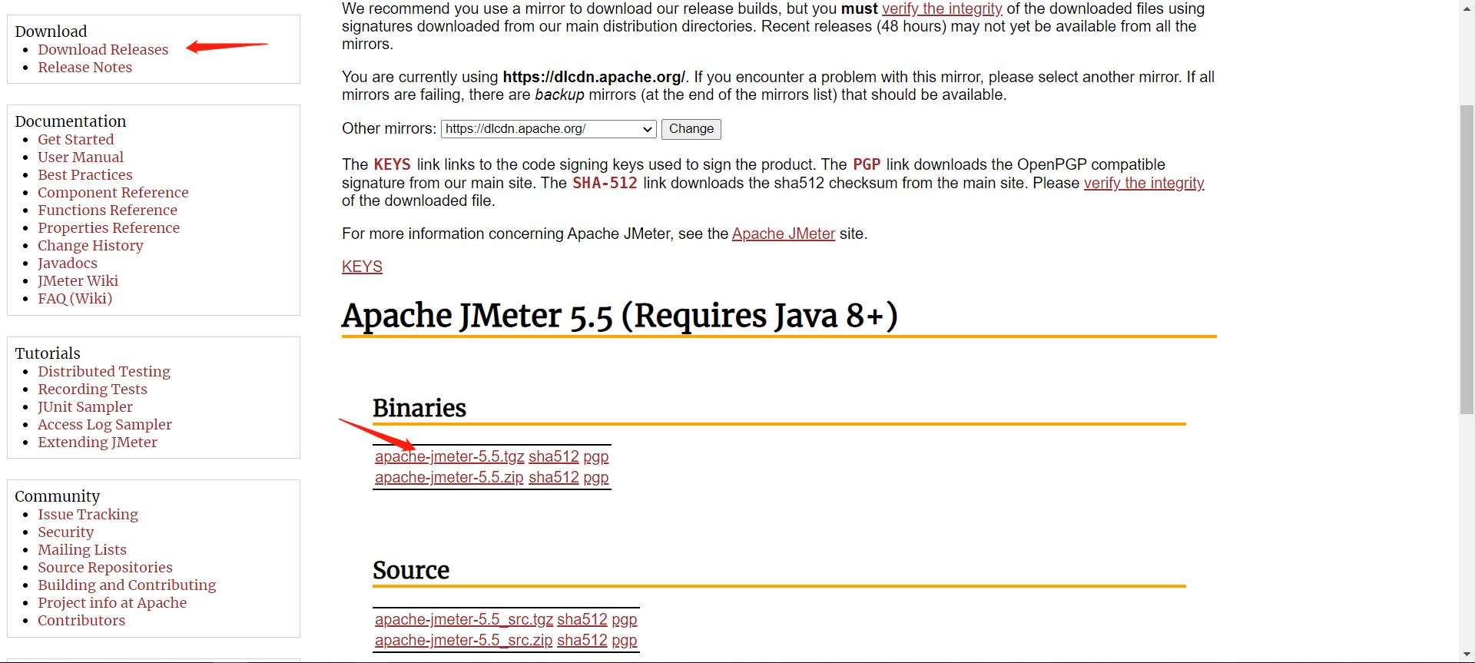Open the KEYS link
This screenshot has height=663, width=1475.
click(x=362, y=267)
